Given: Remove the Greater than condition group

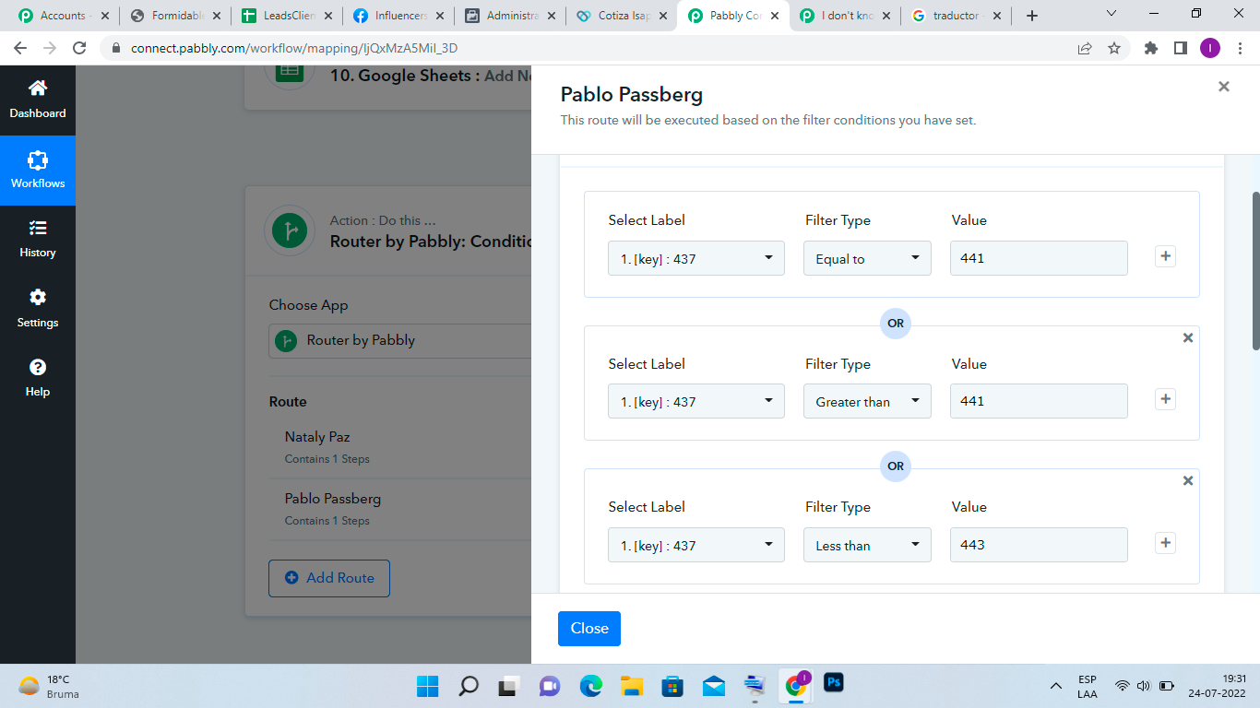Looking at the screenshot, I should click(x=1188, y=337).
